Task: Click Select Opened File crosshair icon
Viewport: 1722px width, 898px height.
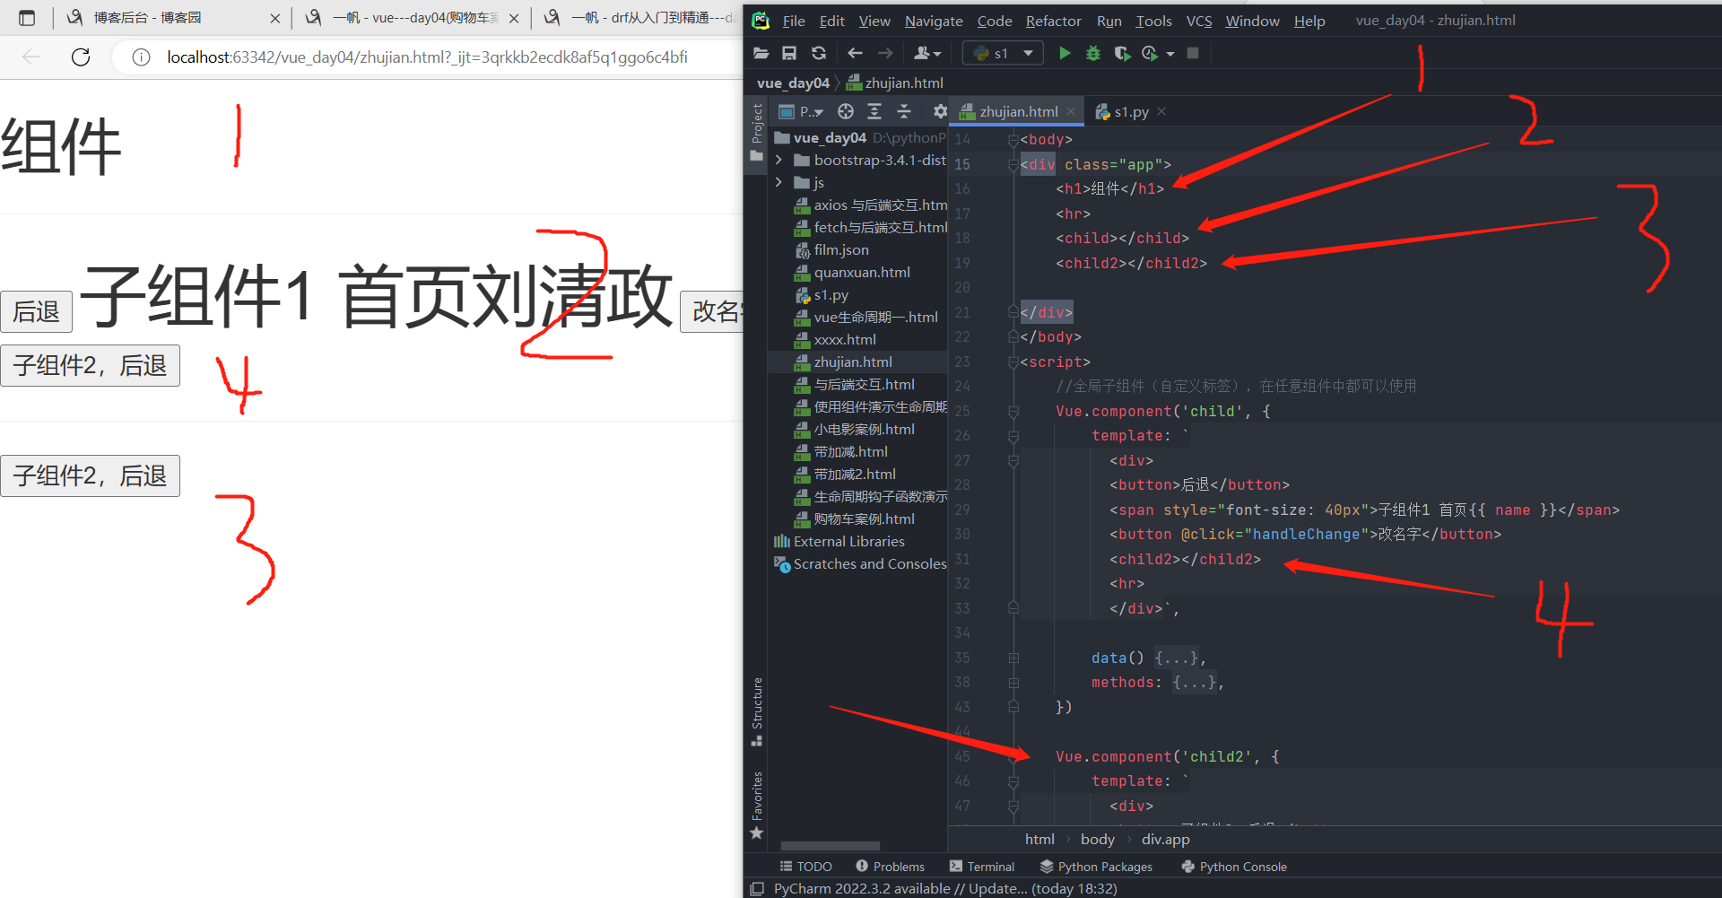Action: click(846, 111)
